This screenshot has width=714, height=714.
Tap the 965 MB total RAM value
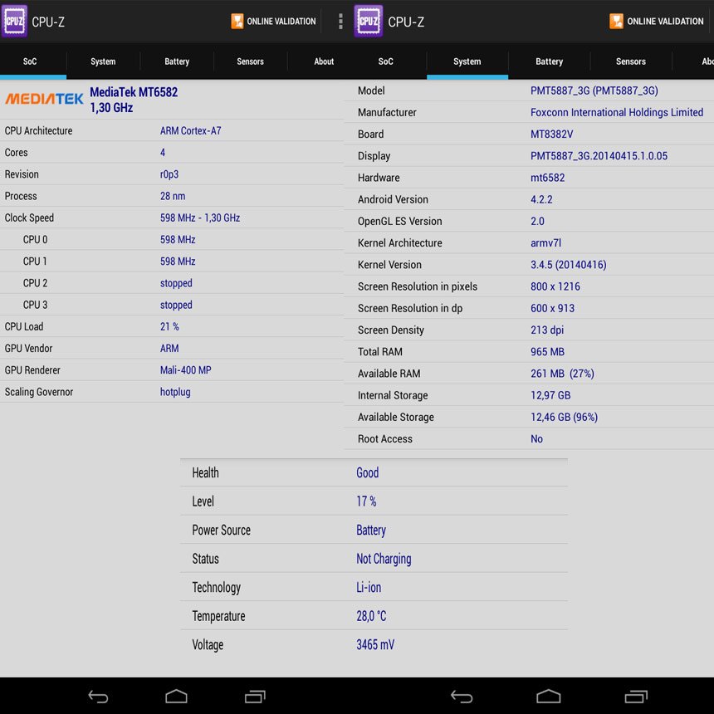tap(547, 352)
